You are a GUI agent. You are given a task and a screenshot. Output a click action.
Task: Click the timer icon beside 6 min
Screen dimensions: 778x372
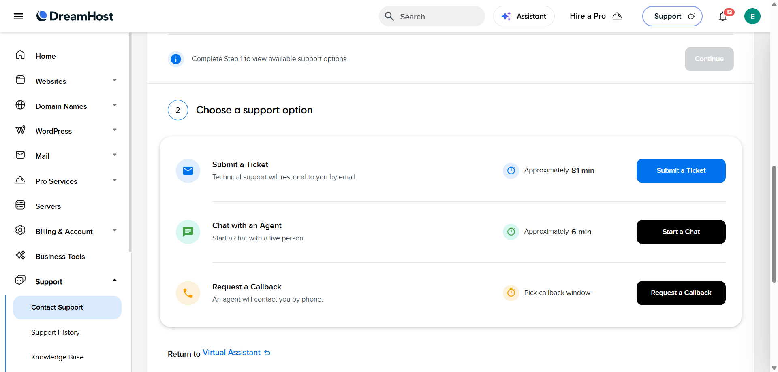pos(511,232)
